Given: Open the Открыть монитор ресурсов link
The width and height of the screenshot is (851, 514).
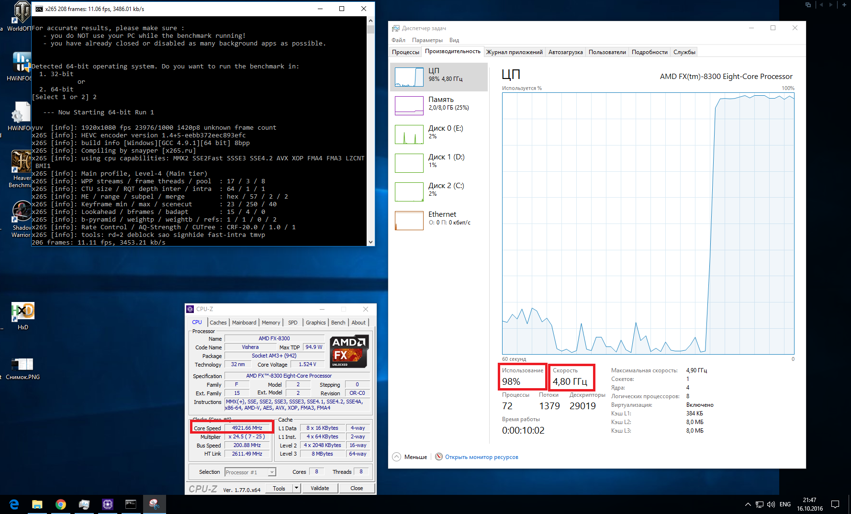Looking at the screenshot, I should pos(481,457).
